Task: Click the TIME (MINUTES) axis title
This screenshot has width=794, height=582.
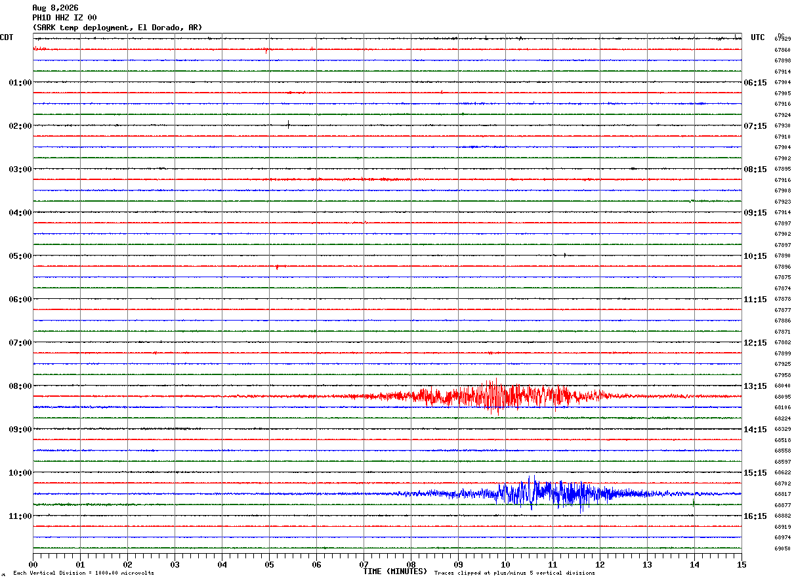Action: 395,571
